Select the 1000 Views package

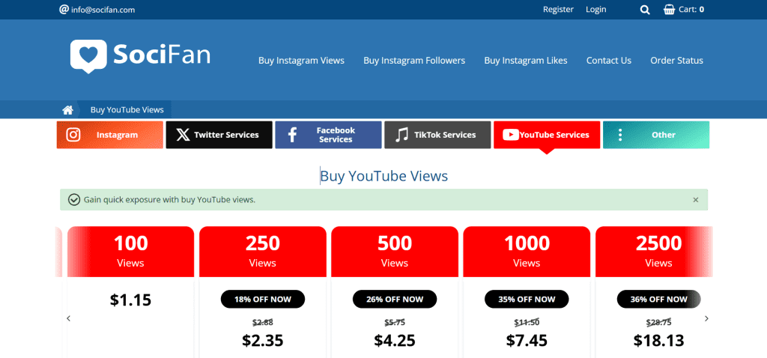tap(527, 252)
